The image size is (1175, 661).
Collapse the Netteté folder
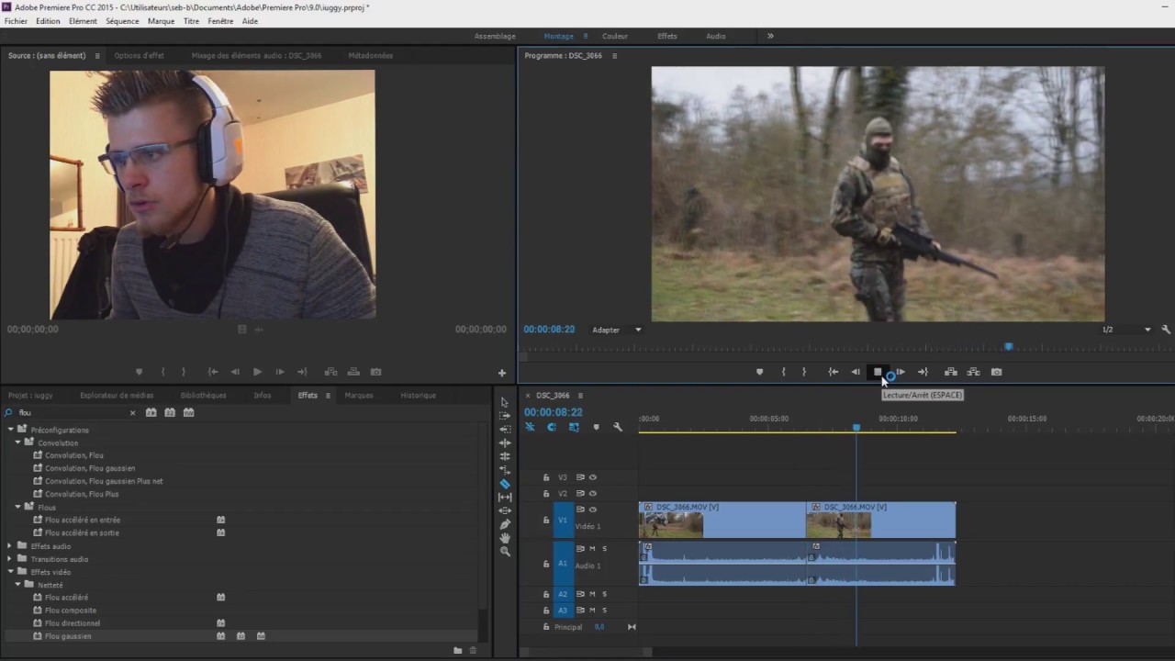point(17,584)
